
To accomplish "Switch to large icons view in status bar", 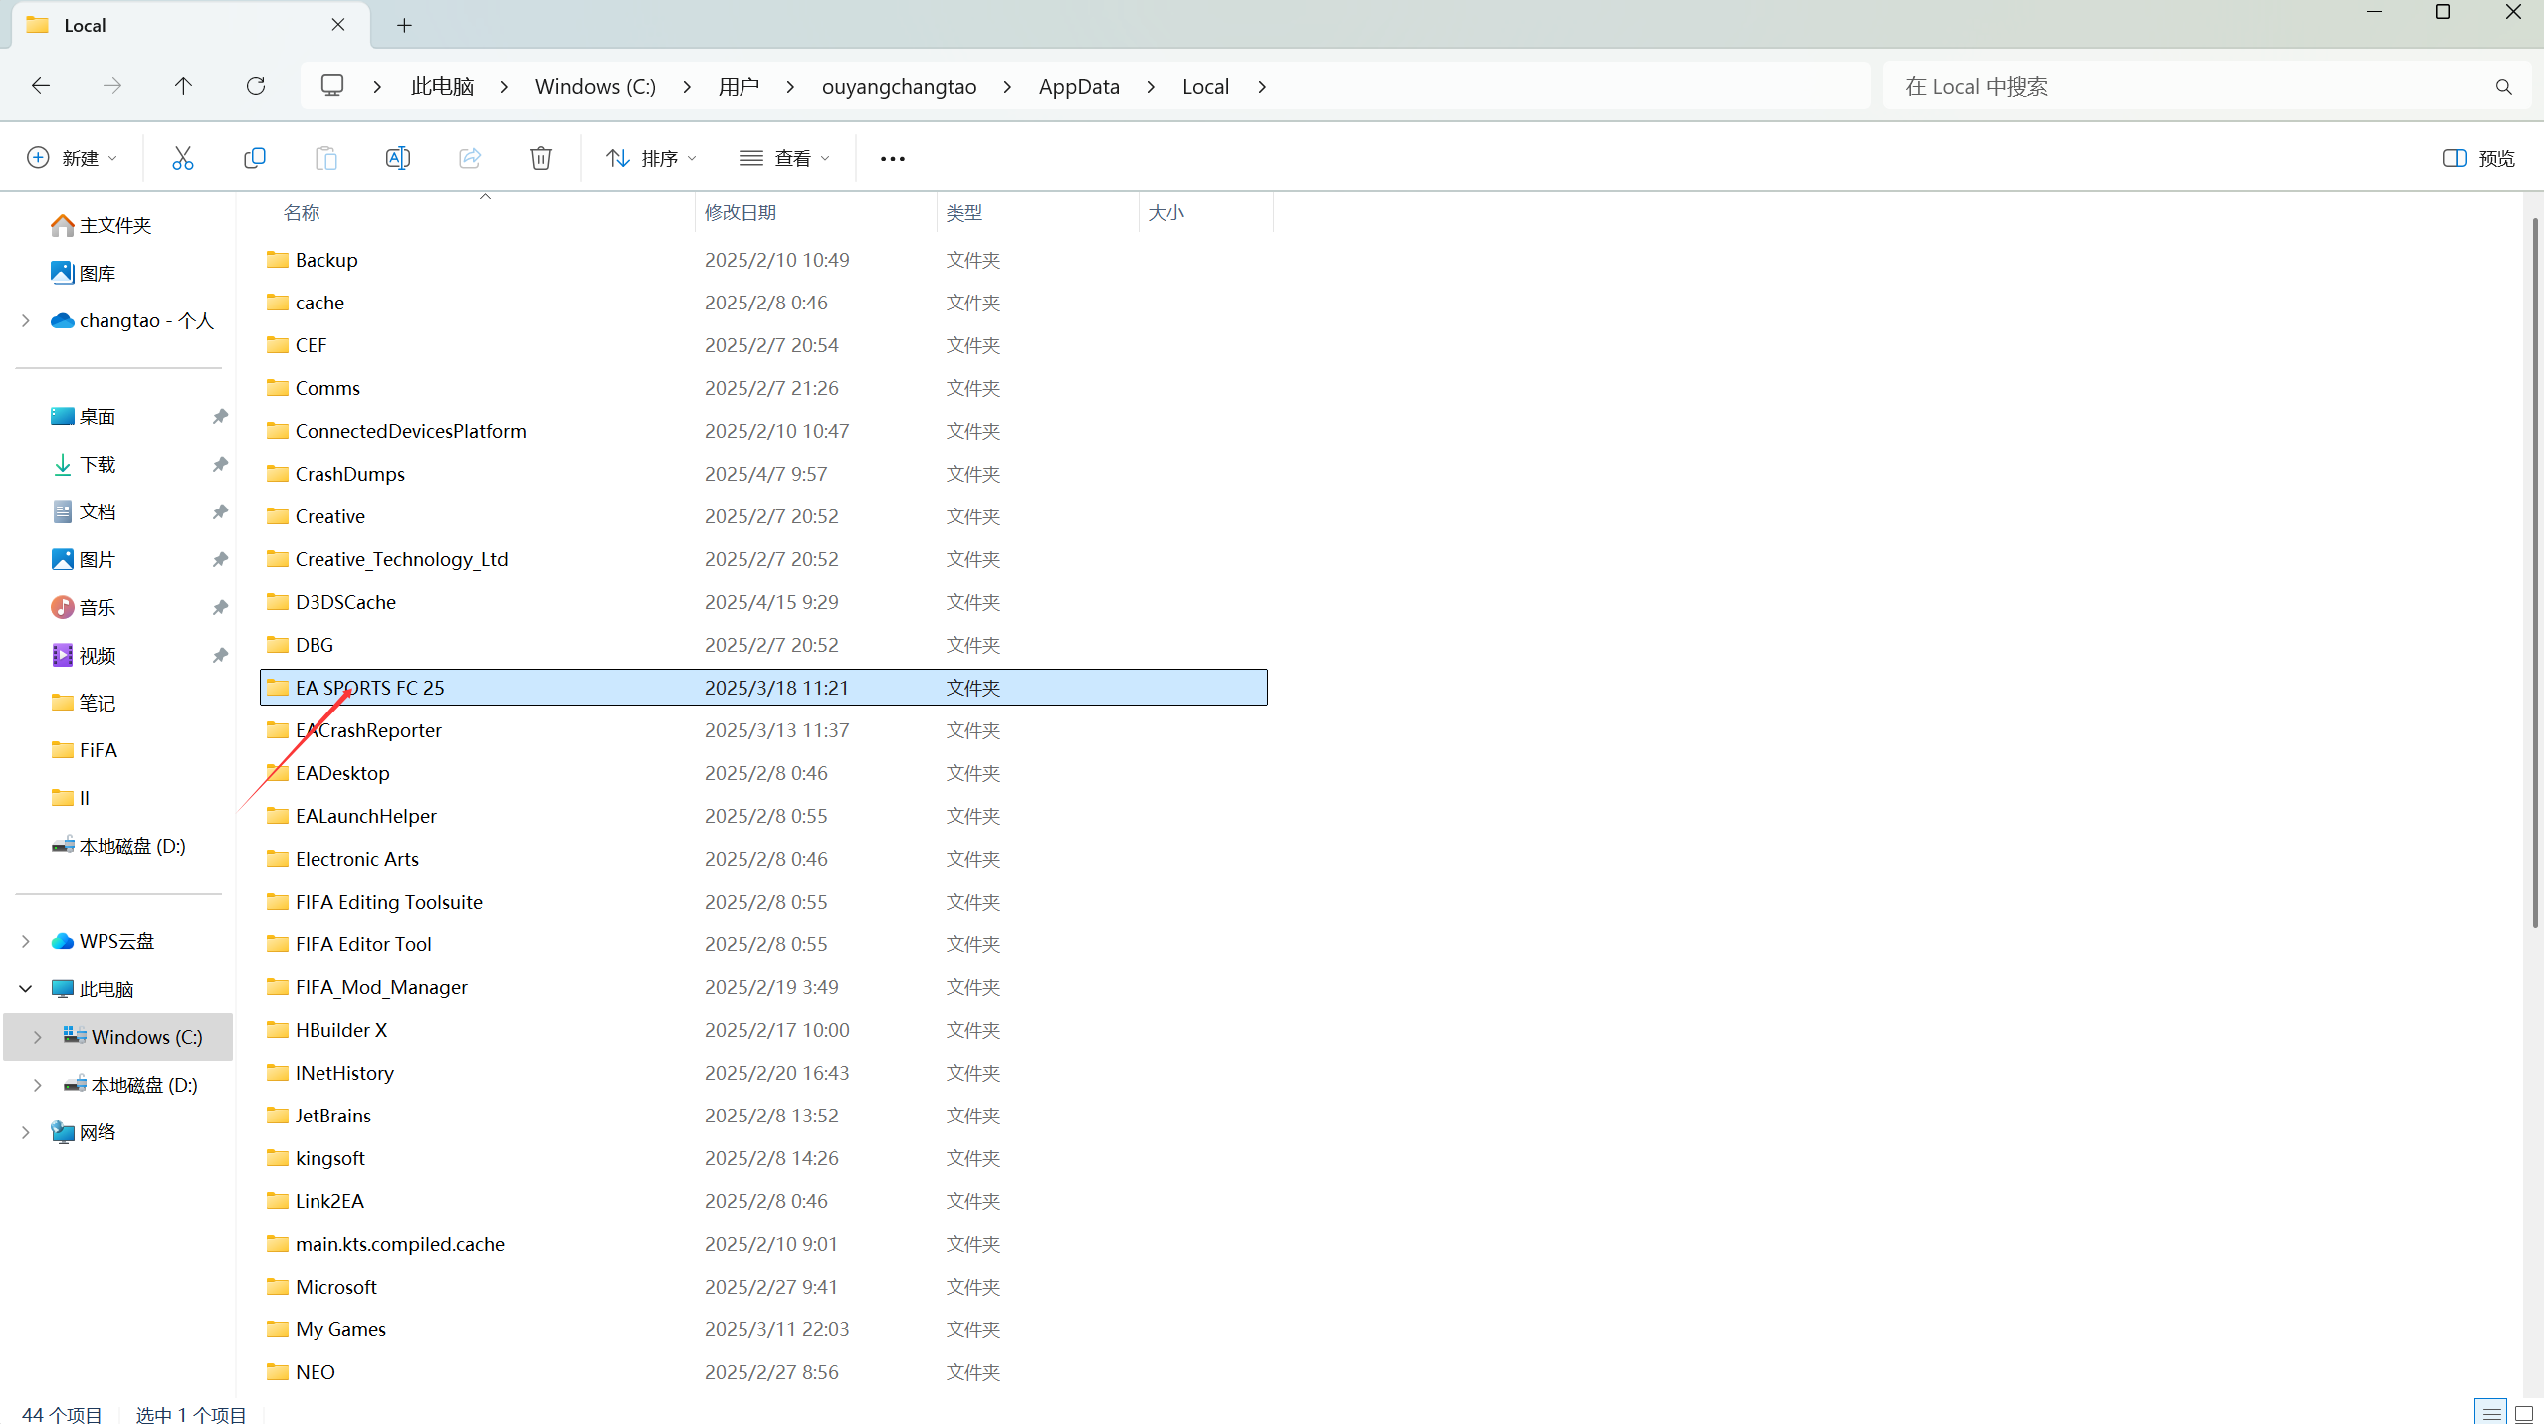I will (x=2523, y=1413).
